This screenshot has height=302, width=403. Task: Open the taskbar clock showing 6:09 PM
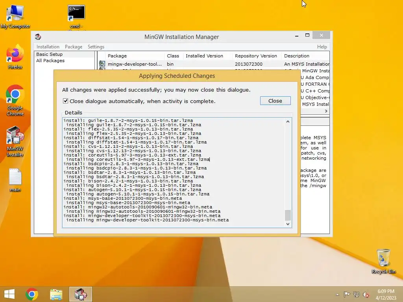coord(386,295)
